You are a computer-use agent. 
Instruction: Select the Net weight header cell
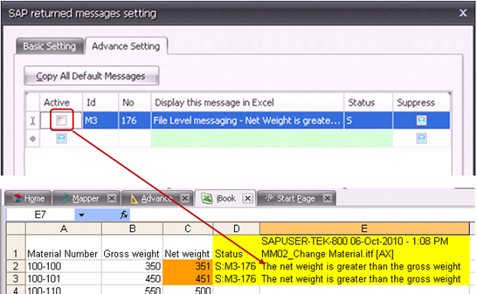click(188, 247)
